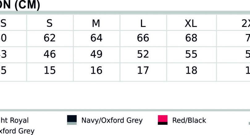Click the 49 cell in M column
Screen dimensions: 250x135
[96, 54]
